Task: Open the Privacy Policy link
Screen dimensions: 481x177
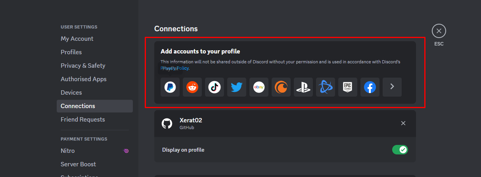Action: click(175, 68)
